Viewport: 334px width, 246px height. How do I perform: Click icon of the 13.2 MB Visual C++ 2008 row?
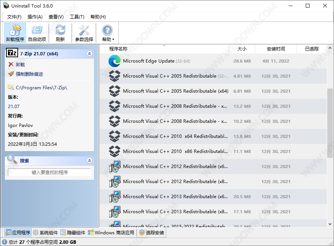click(114, 106)
